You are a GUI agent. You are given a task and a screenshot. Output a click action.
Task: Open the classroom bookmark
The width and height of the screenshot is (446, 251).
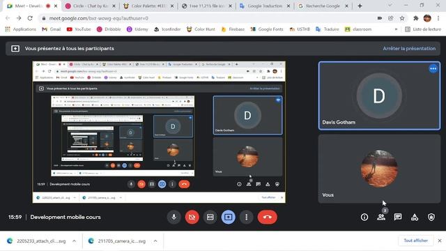[x=358, y=29]
